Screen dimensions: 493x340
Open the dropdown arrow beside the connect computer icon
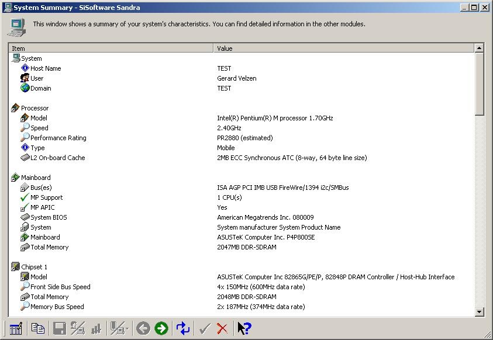tap(127, 329)
